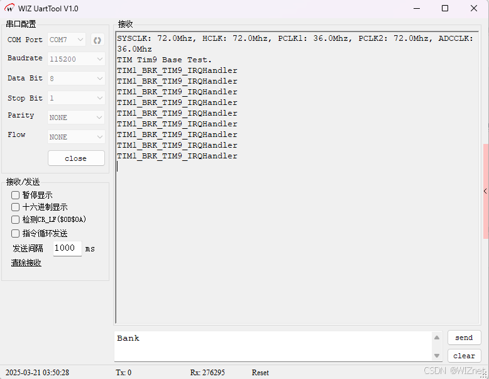The height and width of the screenshot is (379, 489).
Task: Open the Baudrate 115200 dropdown
Action: 76,59
